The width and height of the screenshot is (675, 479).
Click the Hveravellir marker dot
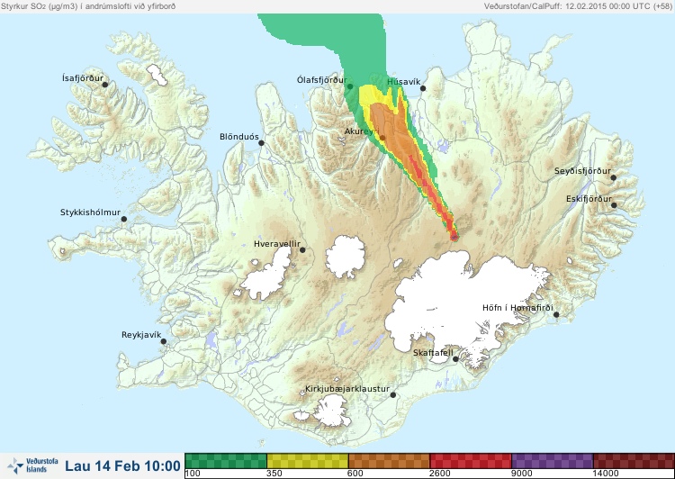coord(302,249)
